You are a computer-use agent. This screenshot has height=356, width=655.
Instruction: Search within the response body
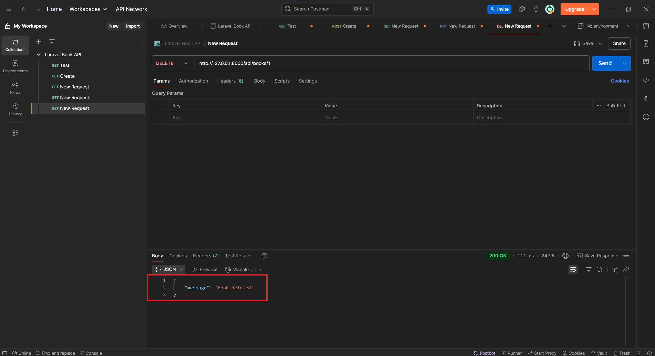599,270
